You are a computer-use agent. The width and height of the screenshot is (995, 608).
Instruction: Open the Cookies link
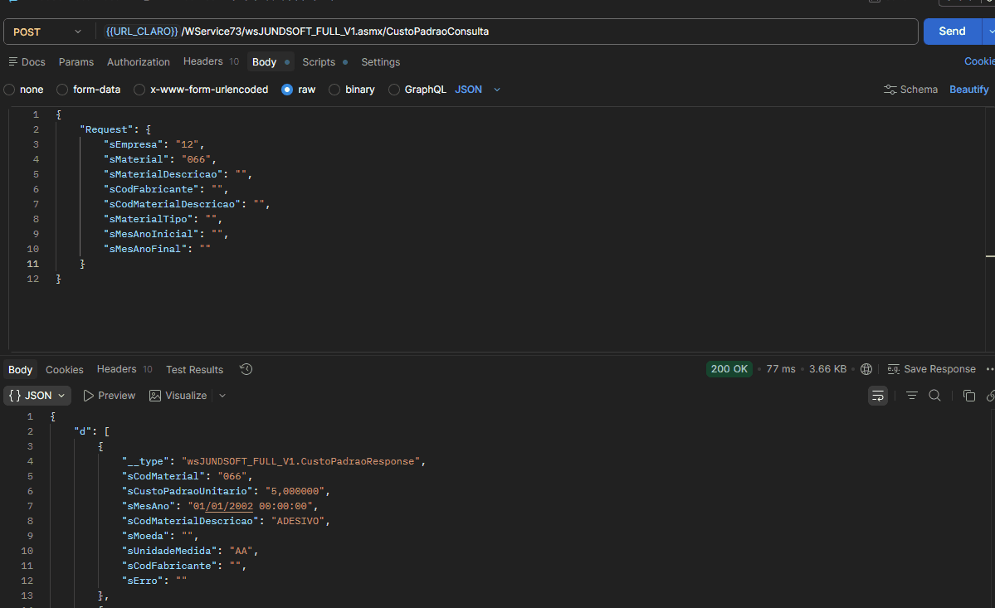[979, 61]
